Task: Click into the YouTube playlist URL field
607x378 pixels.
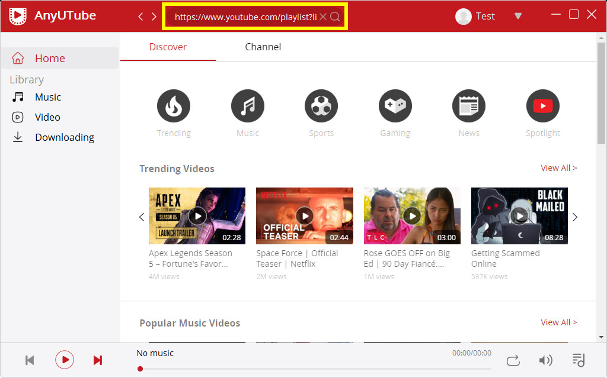Action: click(x=245, y=17)
